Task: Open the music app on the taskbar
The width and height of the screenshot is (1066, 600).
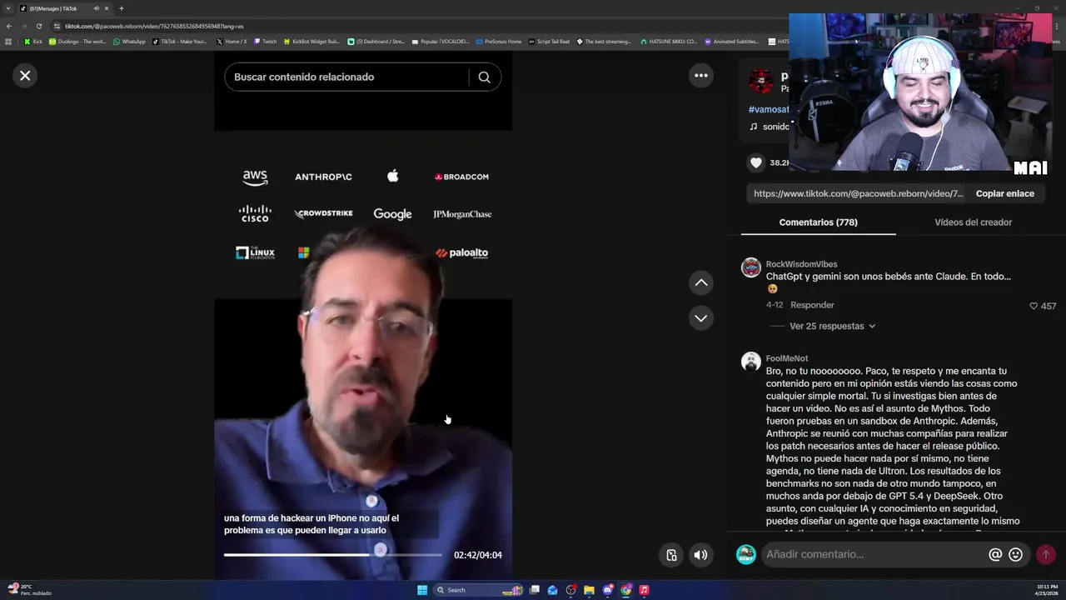Action: tap(644, 590)
